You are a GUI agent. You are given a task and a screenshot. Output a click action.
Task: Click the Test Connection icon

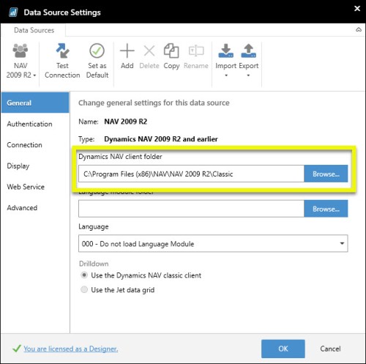click(62, 51)
